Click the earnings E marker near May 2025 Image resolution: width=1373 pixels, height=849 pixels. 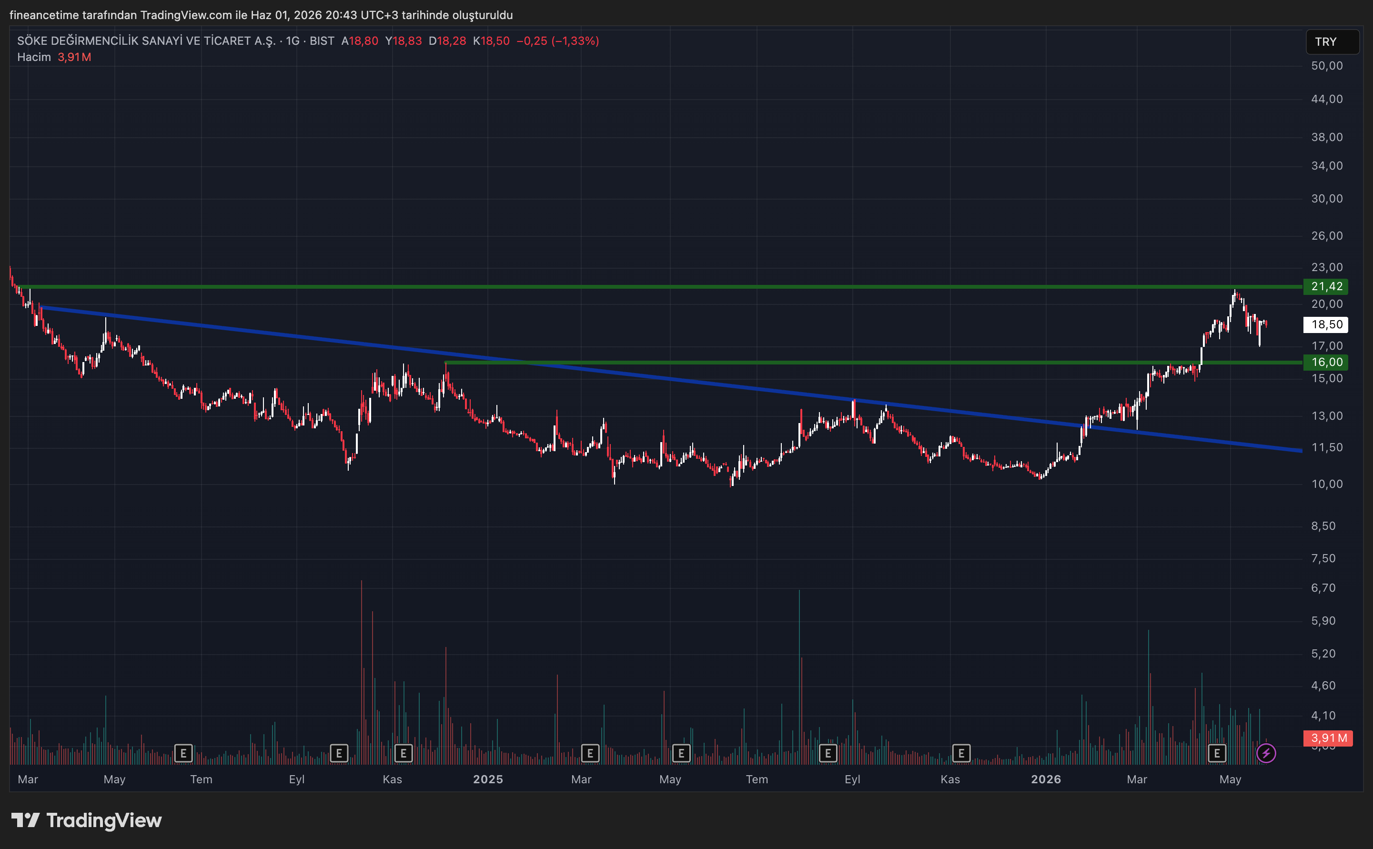coord(681,753)
